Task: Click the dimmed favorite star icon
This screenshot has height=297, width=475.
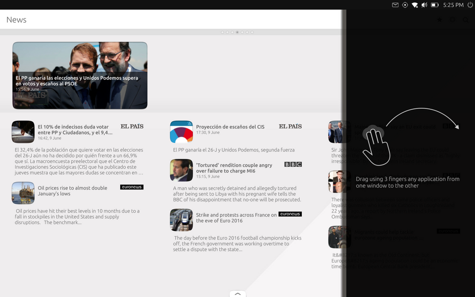Action: 439,20
